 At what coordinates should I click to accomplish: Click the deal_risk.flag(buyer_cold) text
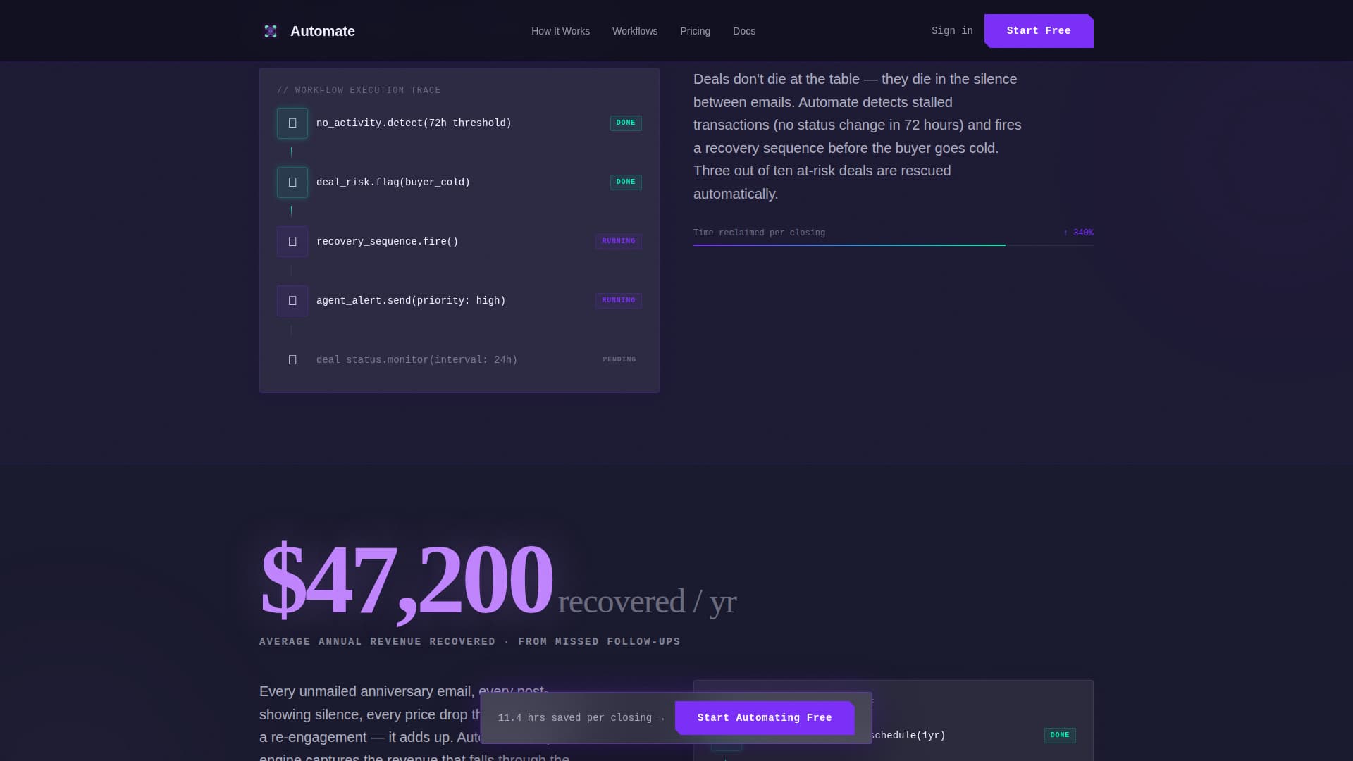pyautogui.click(x=393, y=182)
